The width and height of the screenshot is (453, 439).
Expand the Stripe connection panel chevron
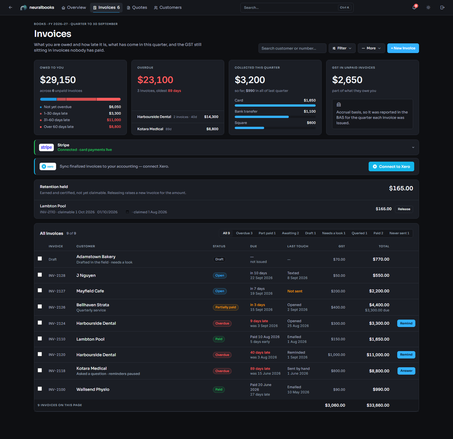(413, 147)
